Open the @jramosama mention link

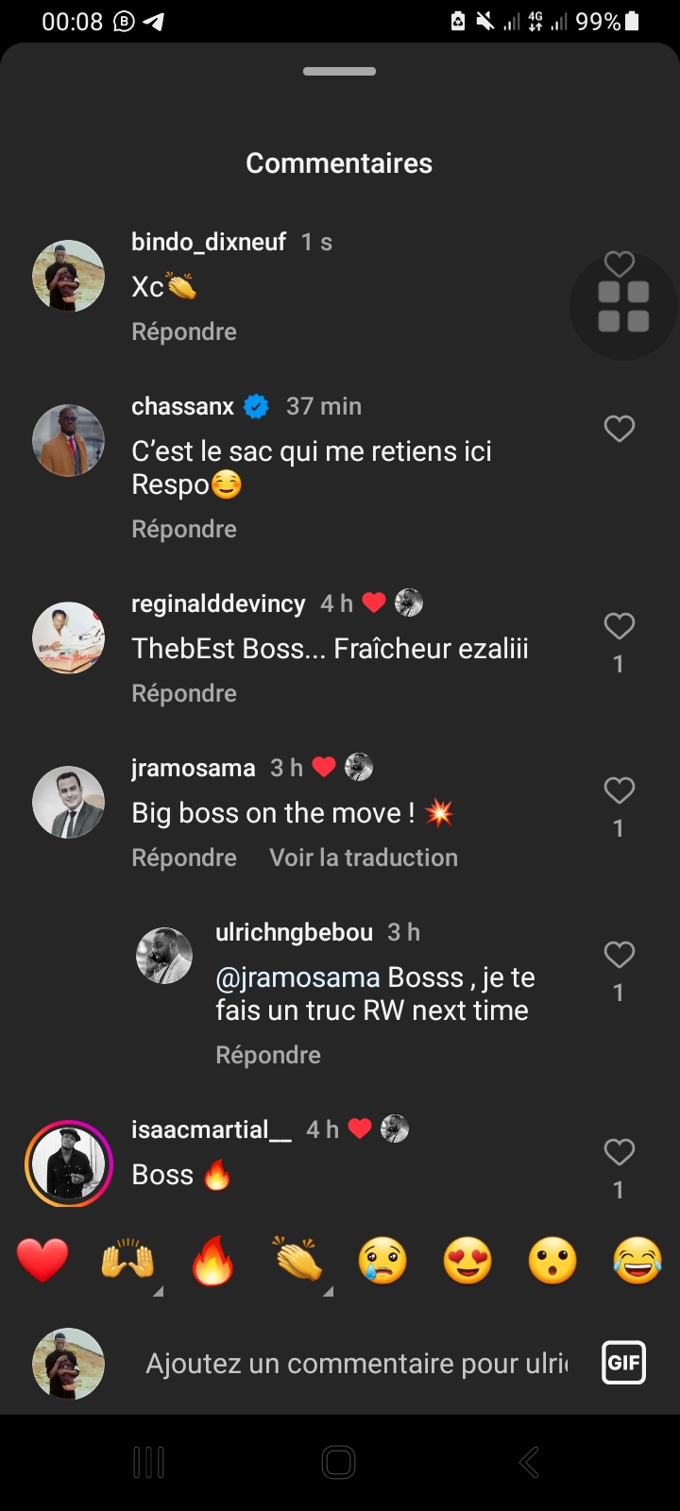(297, 977)
